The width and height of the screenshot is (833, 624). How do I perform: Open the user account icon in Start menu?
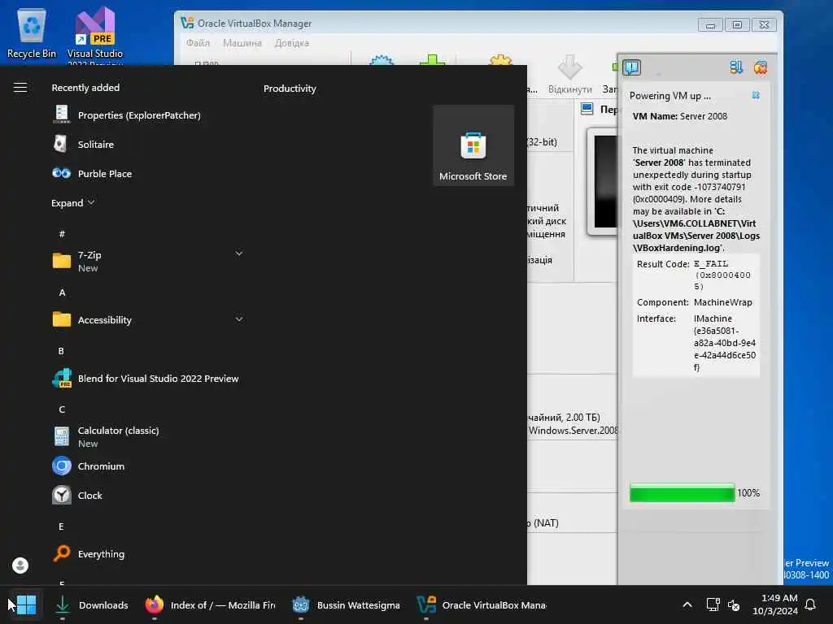20,565
